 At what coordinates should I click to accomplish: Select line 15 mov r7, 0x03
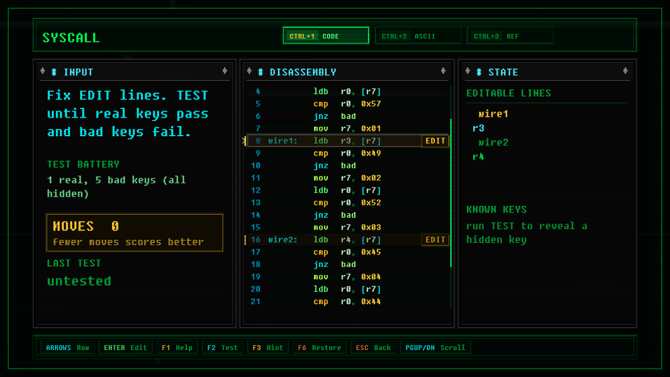click(348, 227)
